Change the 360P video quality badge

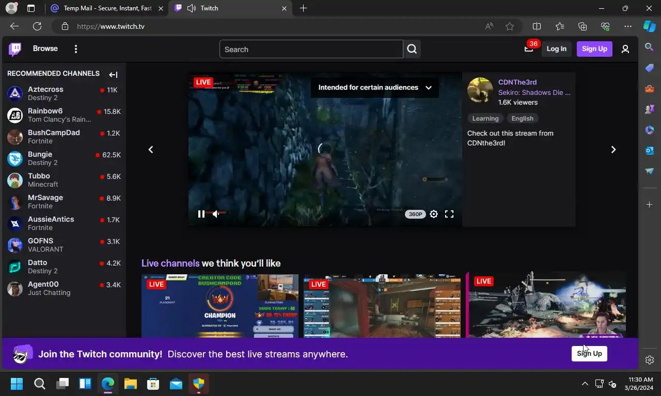coord(415,214)
